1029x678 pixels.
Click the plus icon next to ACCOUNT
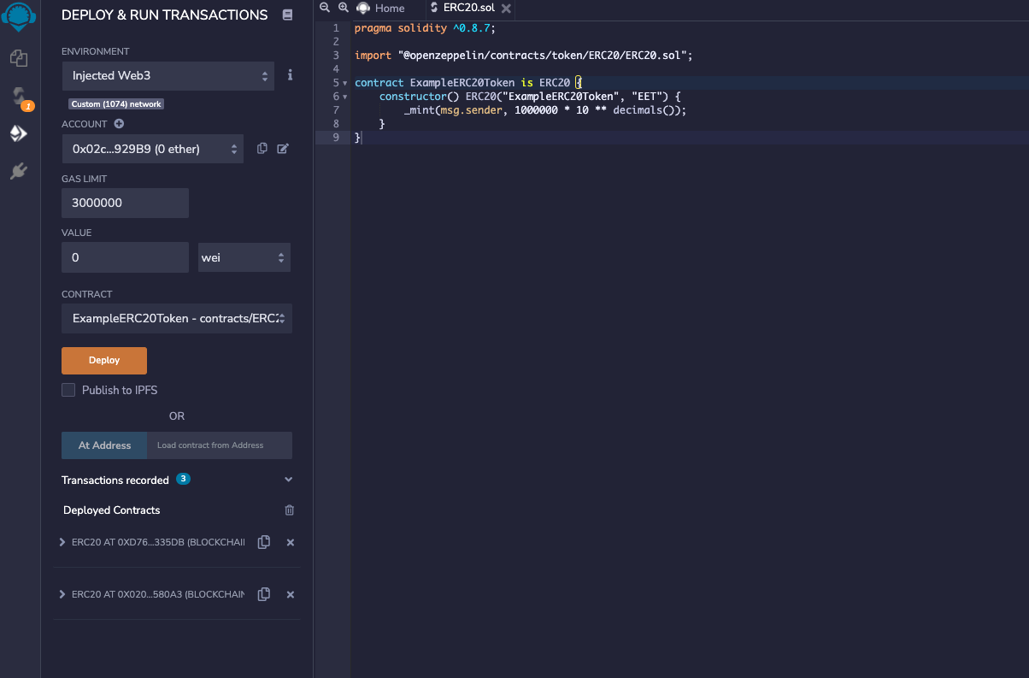[x=119, y=124]
